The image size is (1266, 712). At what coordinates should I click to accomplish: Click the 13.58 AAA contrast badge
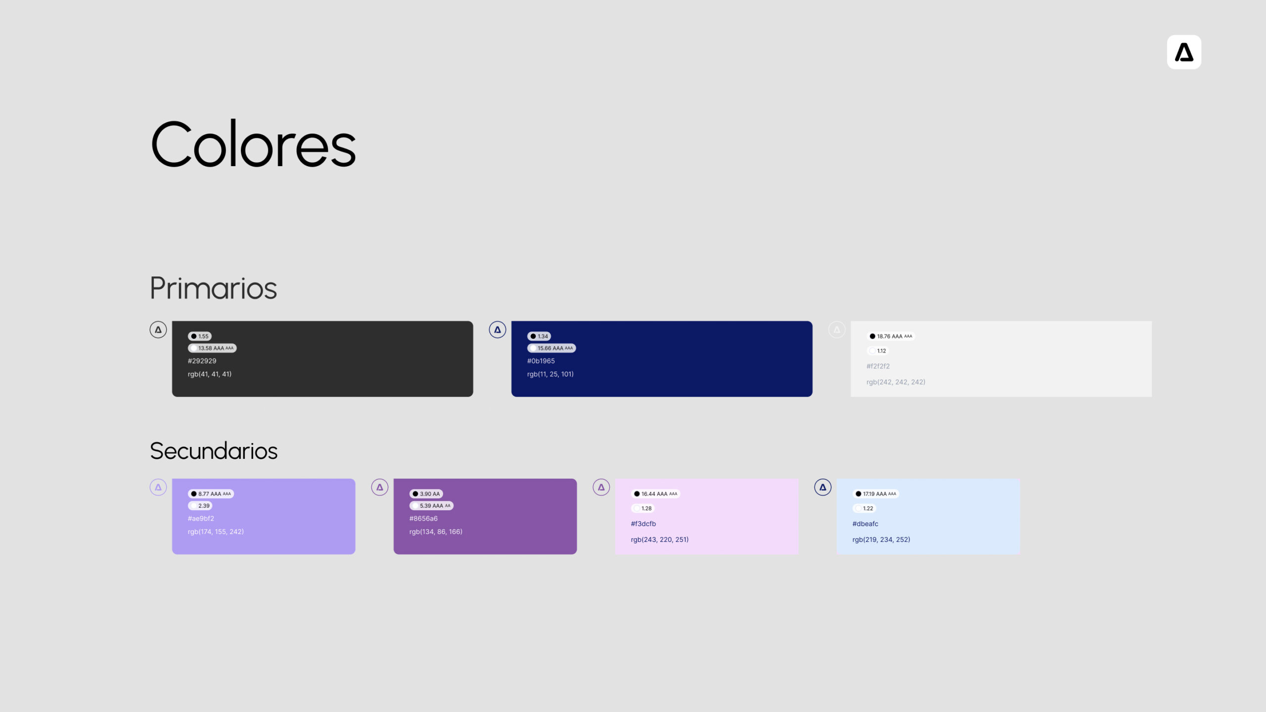pyautogui.click(x=212, y=348)
